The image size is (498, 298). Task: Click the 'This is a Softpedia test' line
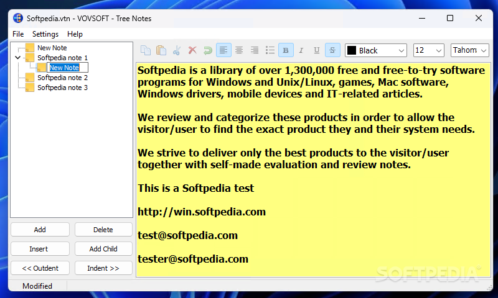pos(195,188)
